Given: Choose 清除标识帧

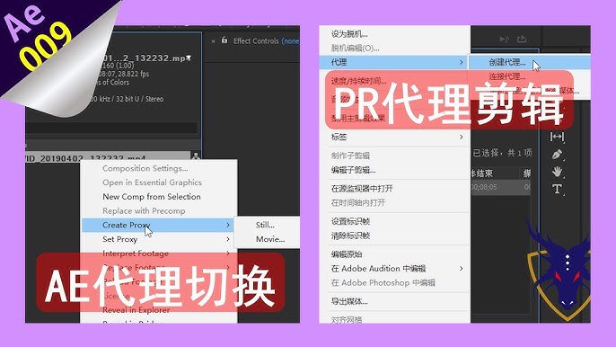Looking at the screenshot, I should [350, 236].
